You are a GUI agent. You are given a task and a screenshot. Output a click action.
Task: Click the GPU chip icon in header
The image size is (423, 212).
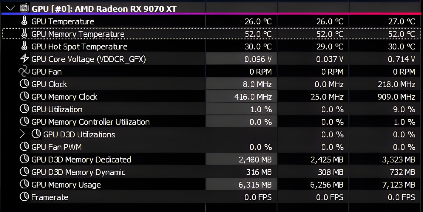click(x=24, y=8)
